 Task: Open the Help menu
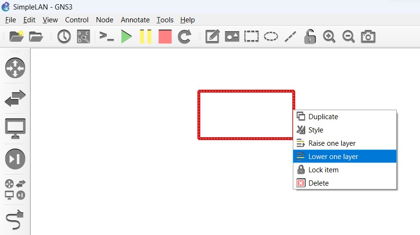tap(187, 20)
